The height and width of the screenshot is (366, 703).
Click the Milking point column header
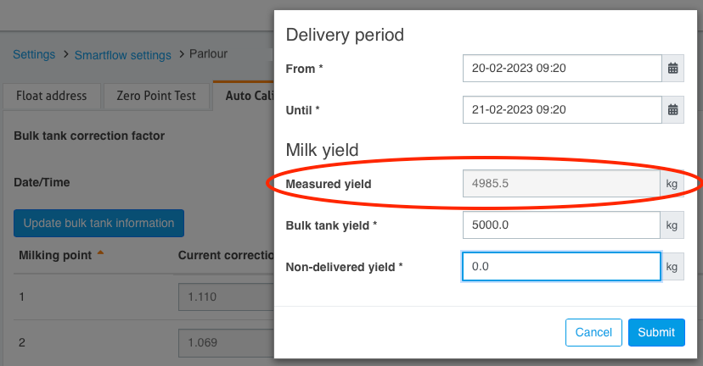[55, 256]
